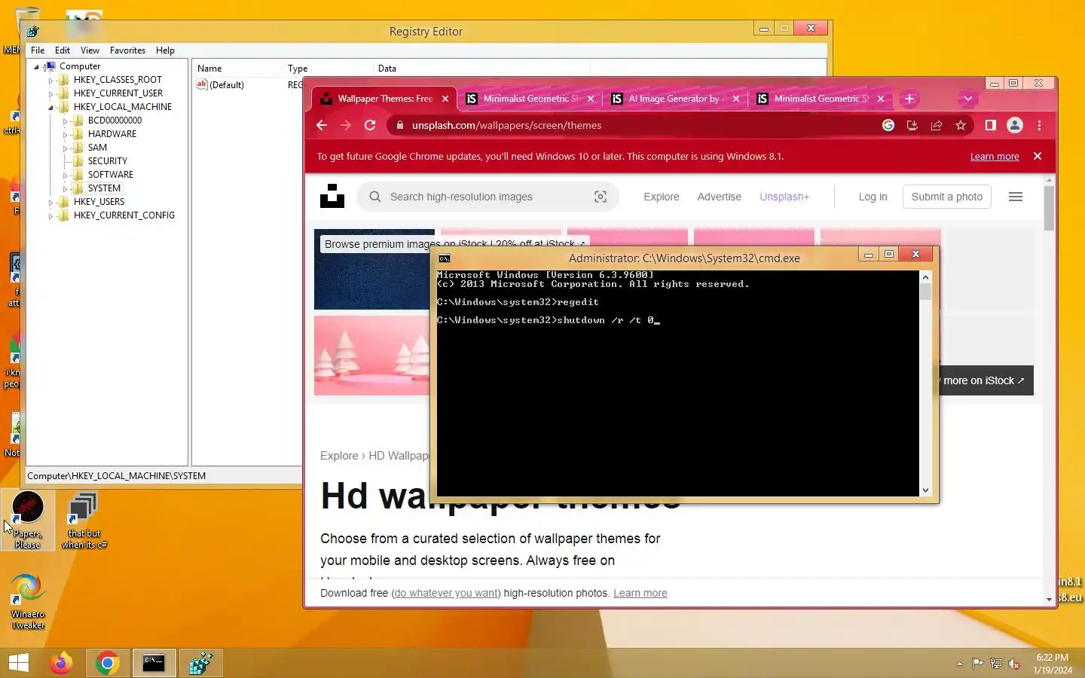Click Command Prompt taskbar icon
Viewport: 1085px width, 678px height.
pos(154,663)
